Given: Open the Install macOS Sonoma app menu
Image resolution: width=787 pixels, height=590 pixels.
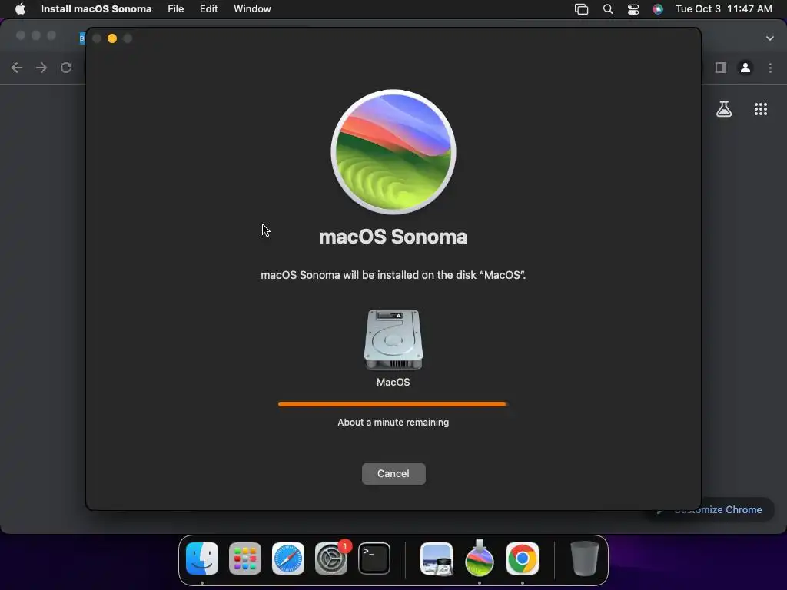Looking at the screenshot, I should tap(96, 9).
